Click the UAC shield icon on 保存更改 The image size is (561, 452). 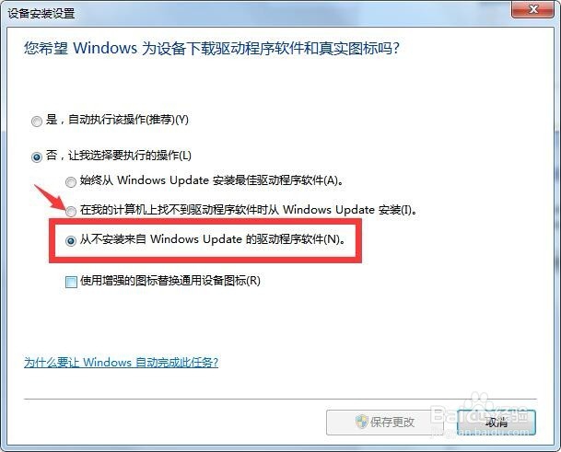(x=362, y=422)
